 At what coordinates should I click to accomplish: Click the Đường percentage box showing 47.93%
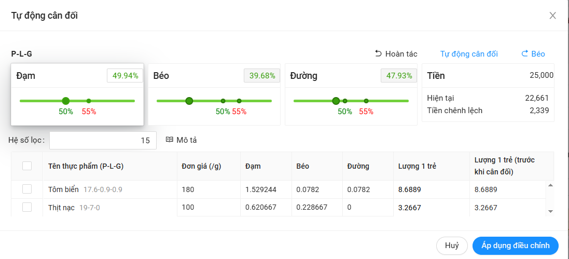pyautogui.click(x=399, y=76)
